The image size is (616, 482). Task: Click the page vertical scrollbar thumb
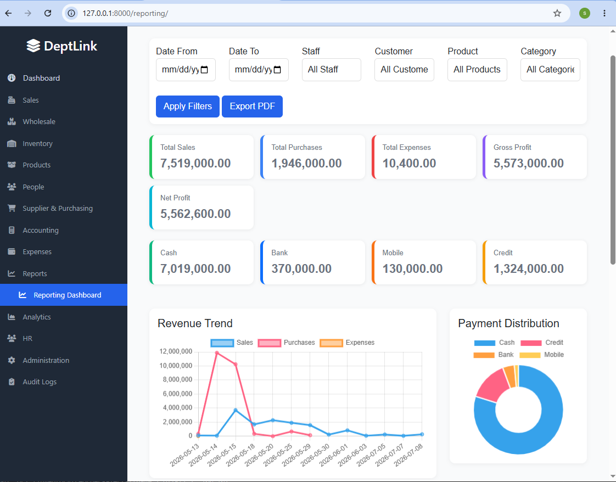pyautogui.click(x=613, y=160)
